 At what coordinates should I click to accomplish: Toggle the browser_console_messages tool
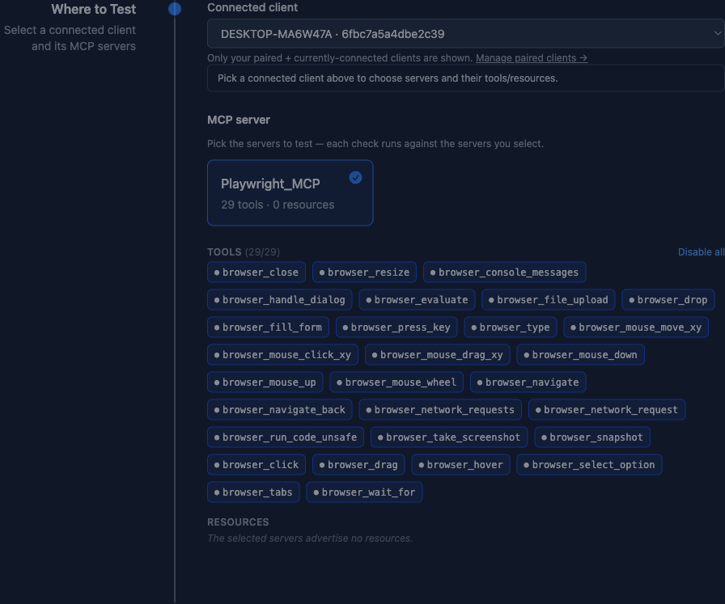point(504,272)
